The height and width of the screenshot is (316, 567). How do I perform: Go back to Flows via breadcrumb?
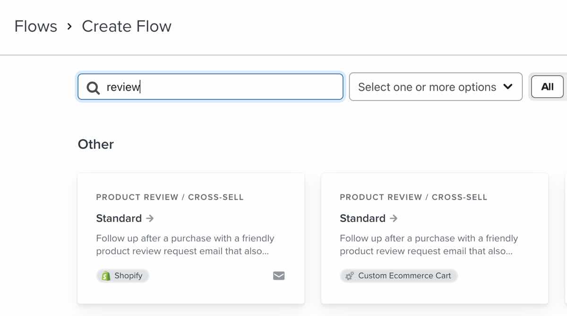(35, 26)
